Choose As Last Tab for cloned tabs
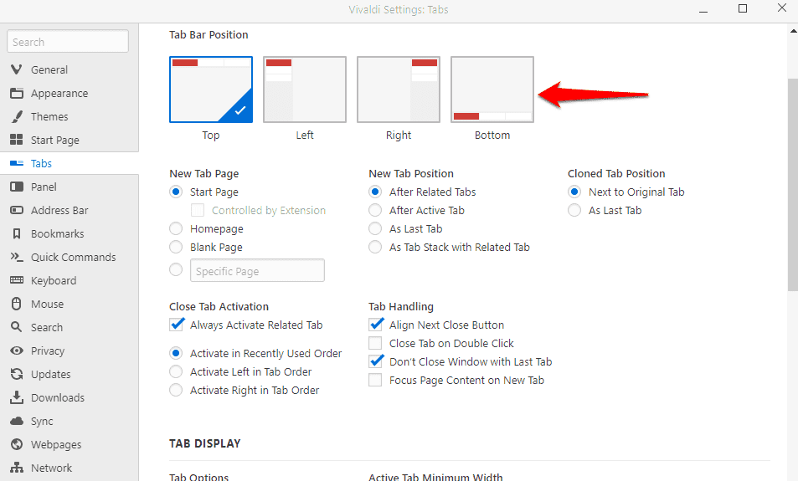The width and height of the screenshot is (798, 481). coord(574,210)
